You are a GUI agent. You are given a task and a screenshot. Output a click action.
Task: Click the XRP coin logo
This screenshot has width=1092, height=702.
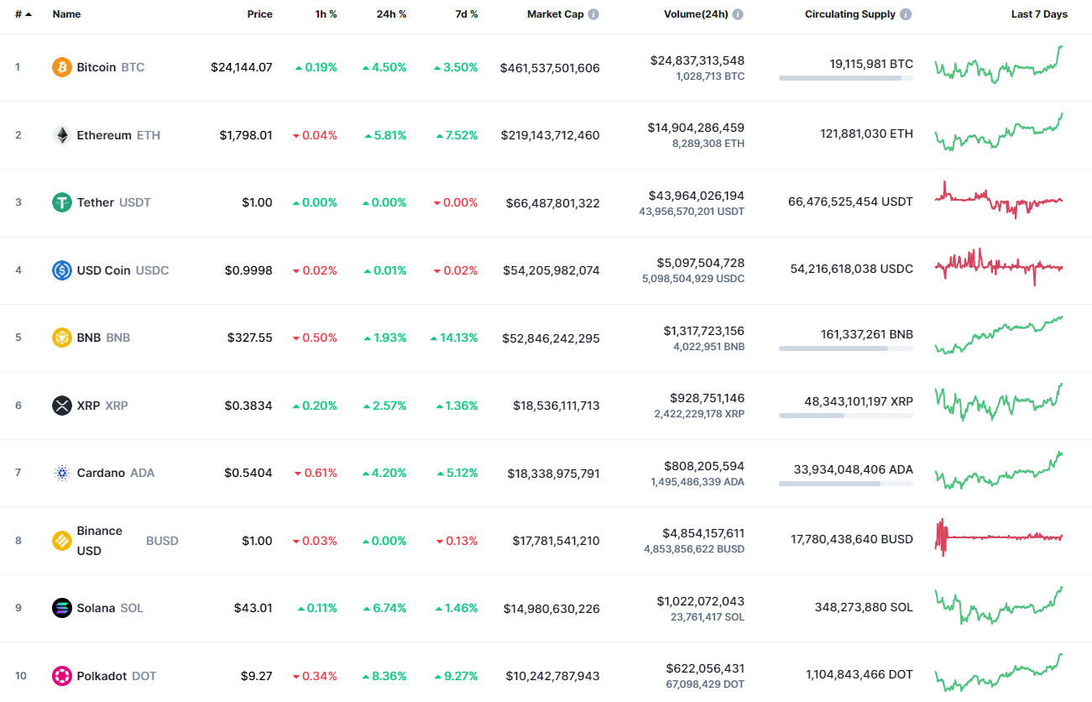pos(61,406)
